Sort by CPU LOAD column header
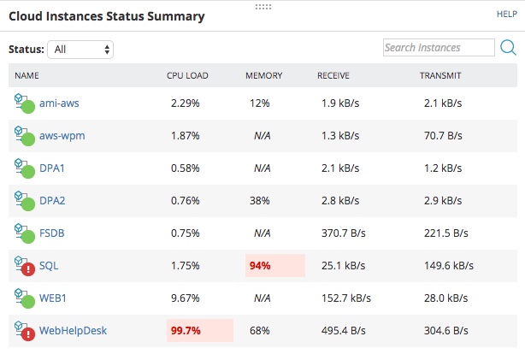Viewport: 525px width, 354px height. 187,75
